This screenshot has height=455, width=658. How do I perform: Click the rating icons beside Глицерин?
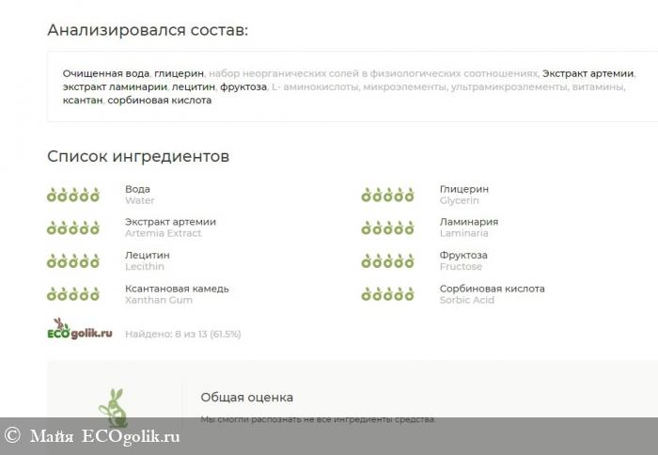click(387, 196)
